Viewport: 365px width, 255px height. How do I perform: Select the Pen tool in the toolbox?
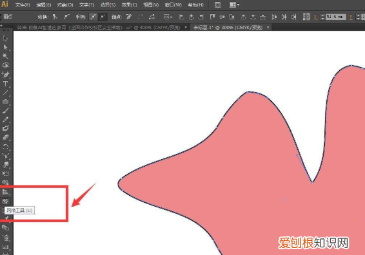[5, 75]
